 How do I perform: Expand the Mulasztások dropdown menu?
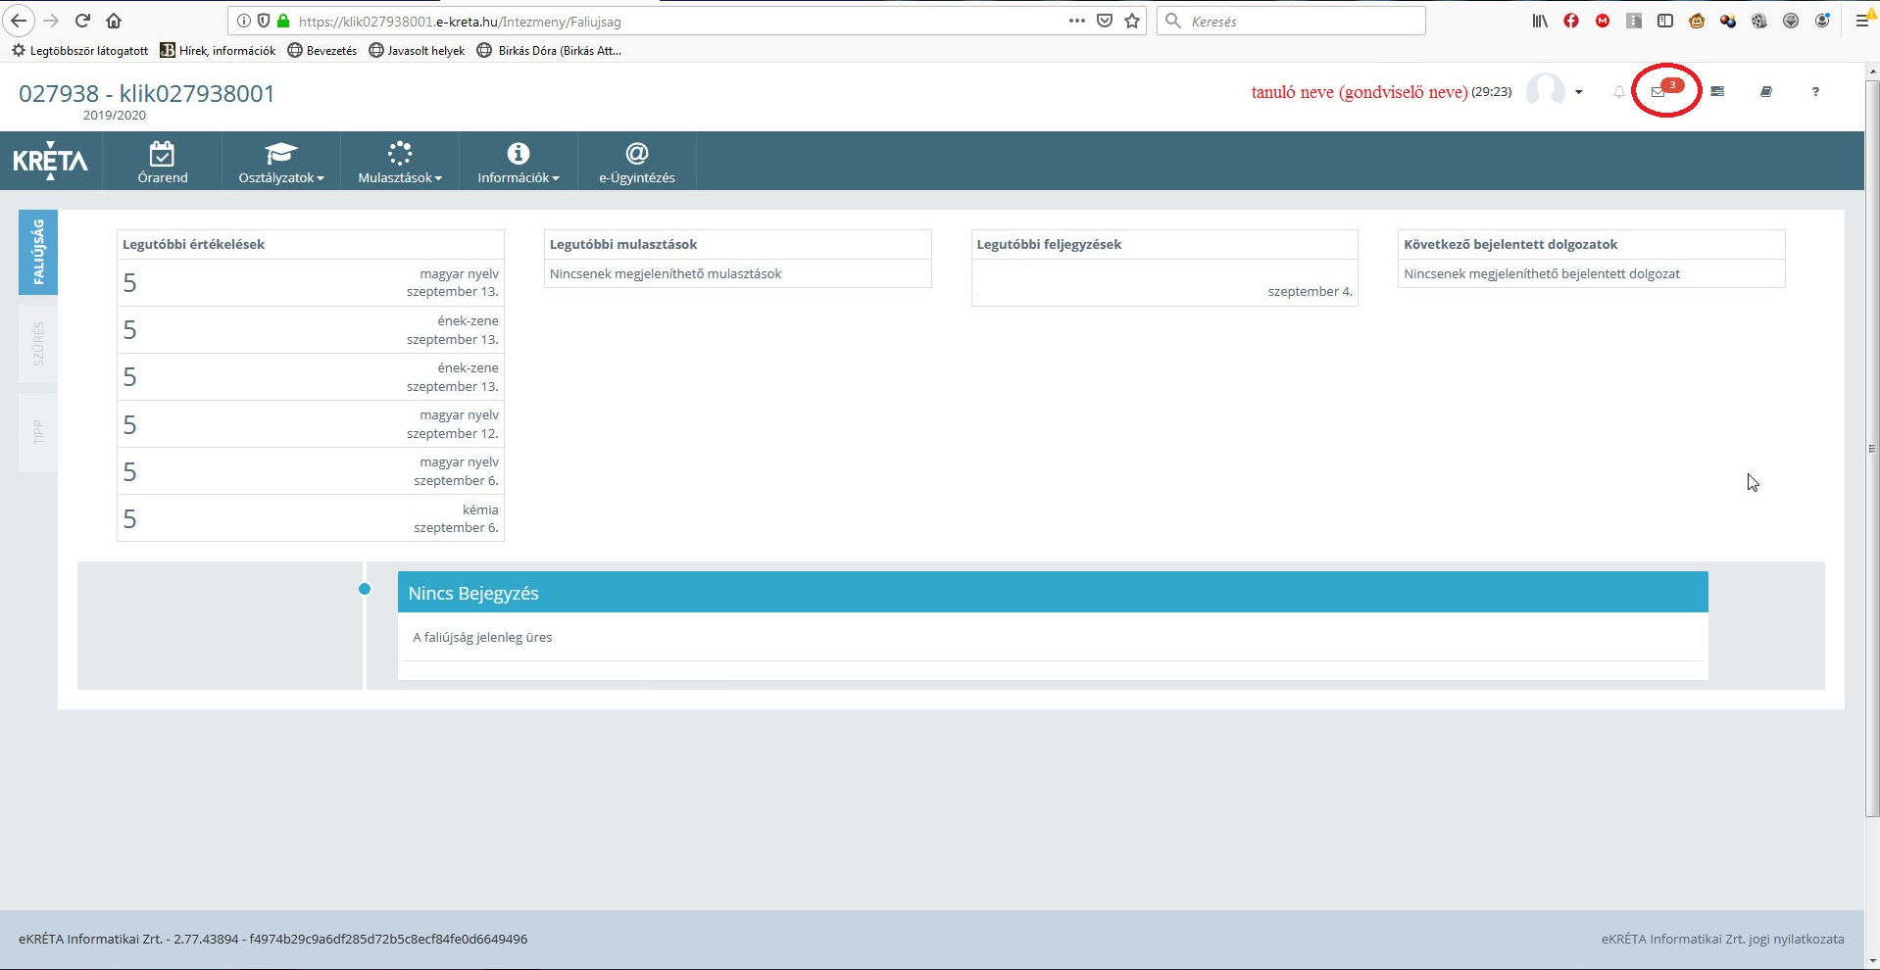click(399, 162)
